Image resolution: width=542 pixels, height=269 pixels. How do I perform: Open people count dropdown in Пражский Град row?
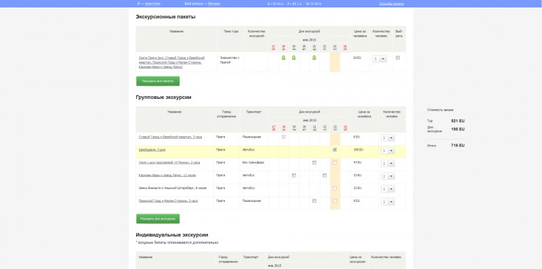pyautogui.click(x=388, y=202)
